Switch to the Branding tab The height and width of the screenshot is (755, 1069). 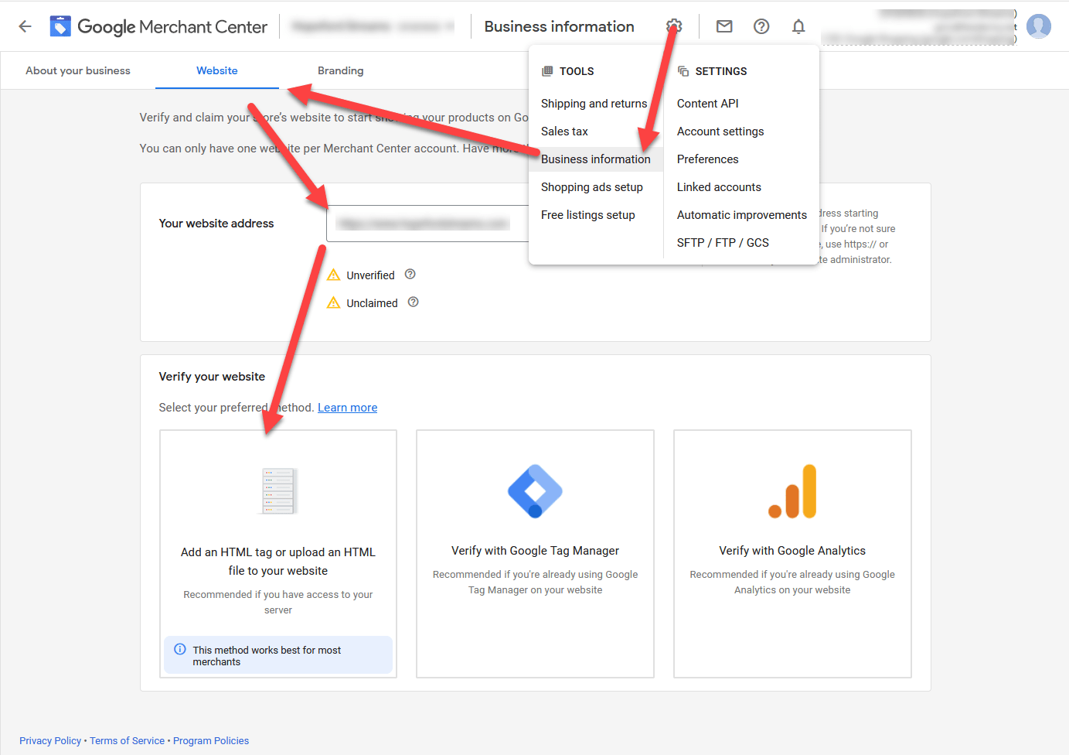(340, 70)
